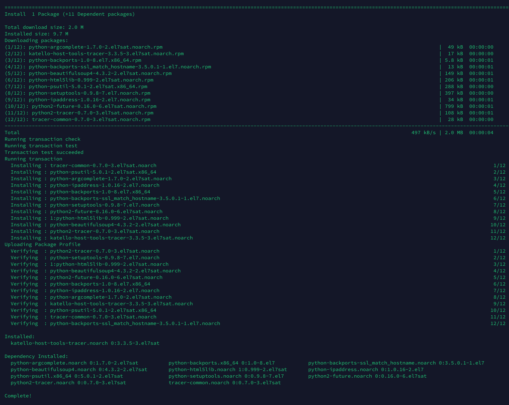Select 'Total download size: 2.0 M' text

(44, 27)
